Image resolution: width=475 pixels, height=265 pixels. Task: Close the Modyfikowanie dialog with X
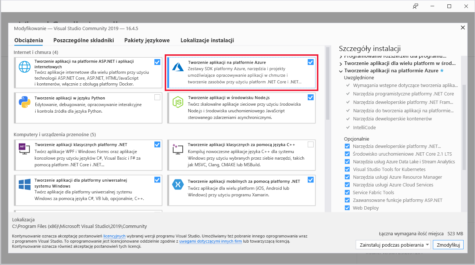(463, 28)
